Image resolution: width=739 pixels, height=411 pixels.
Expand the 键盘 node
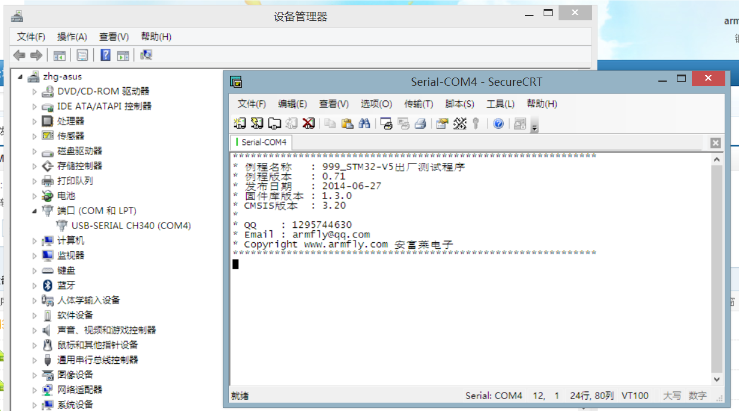[34, 270]
